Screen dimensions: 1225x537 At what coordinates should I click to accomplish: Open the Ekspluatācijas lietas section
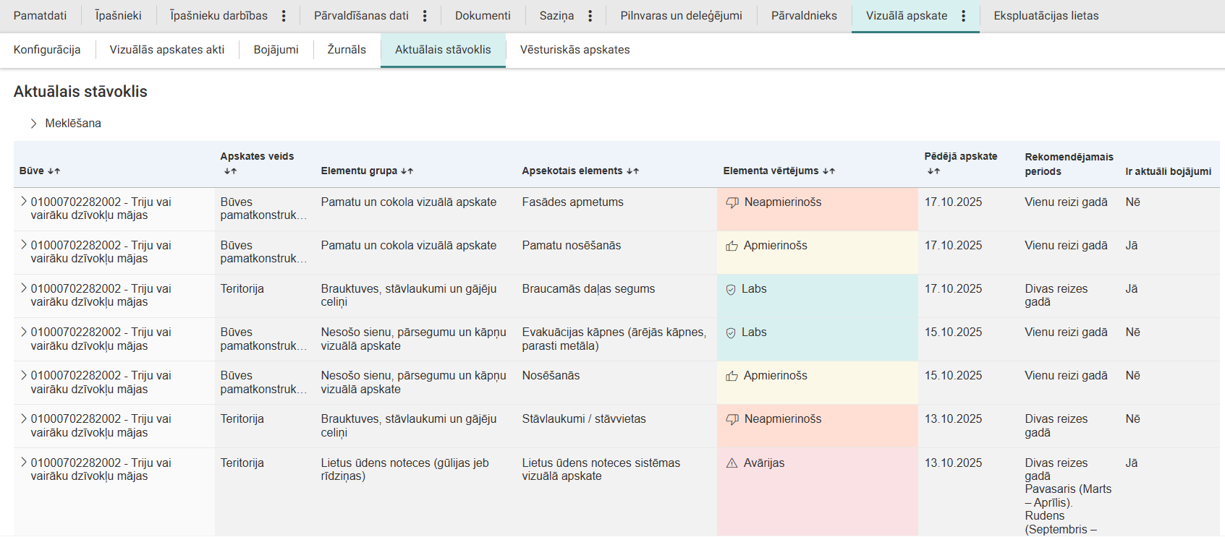(x=1046, y=16)
